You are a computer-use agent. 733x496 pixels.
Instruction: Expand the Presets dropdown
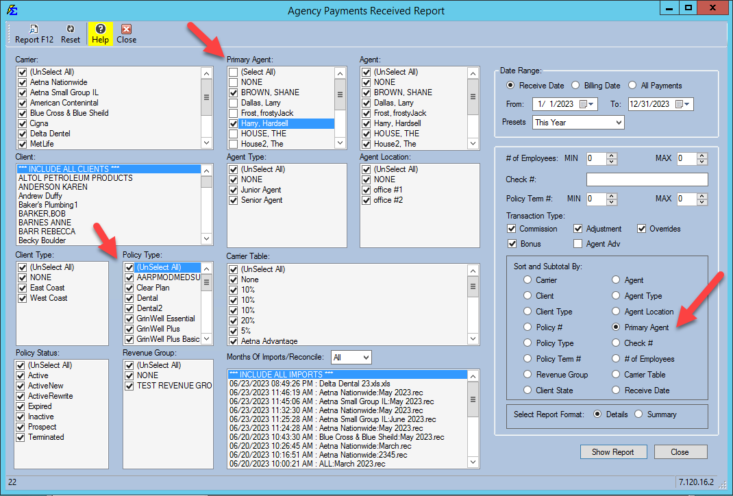[619, 123]
